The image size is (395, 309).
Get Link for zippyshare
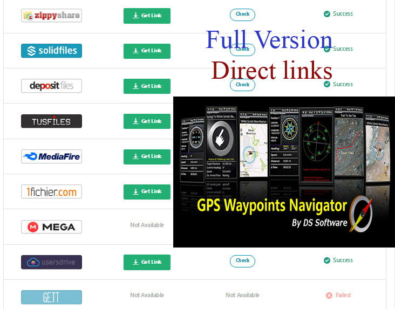click(x=147, y=16)
